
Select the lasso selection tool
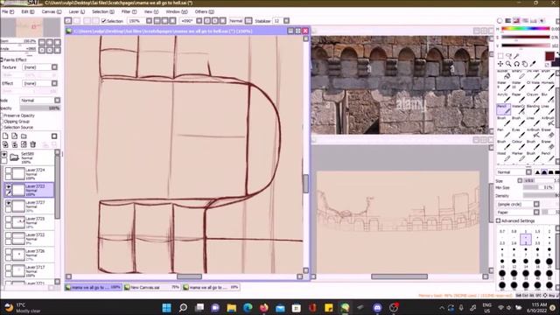(508, 56)
